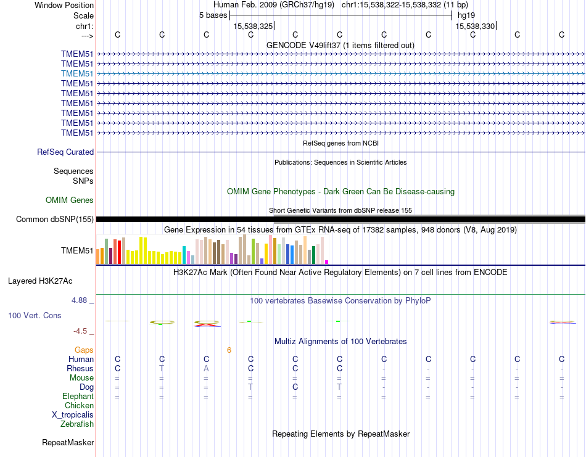Viewport: 586px width, 457px height.
Task: Open 'Publications: Sequences in Scientific Articles' title
Action: point(340,162)
